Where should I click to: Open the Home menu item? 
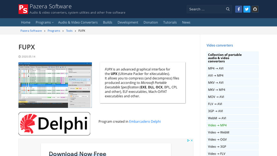(x=26, y=22)
